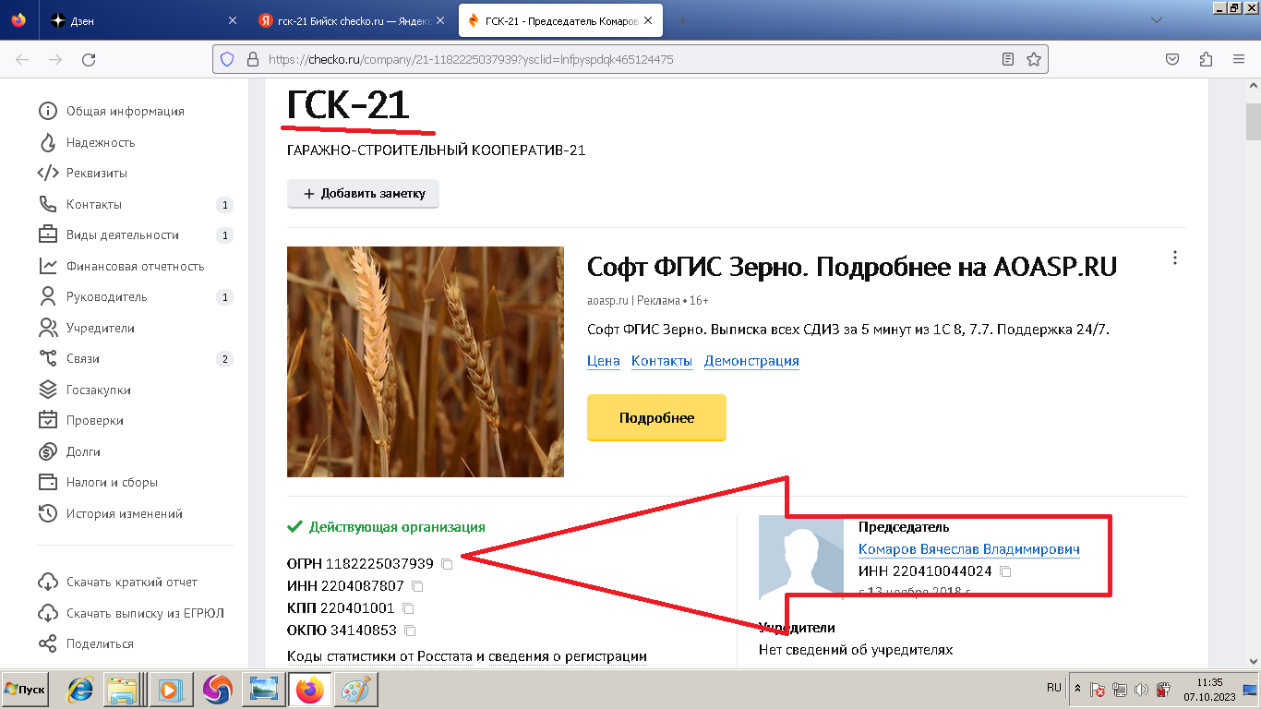Copy the ИНН 2204087807 value
The image size is (1261, 709).
pyautogui.click(x=417, y=586)
